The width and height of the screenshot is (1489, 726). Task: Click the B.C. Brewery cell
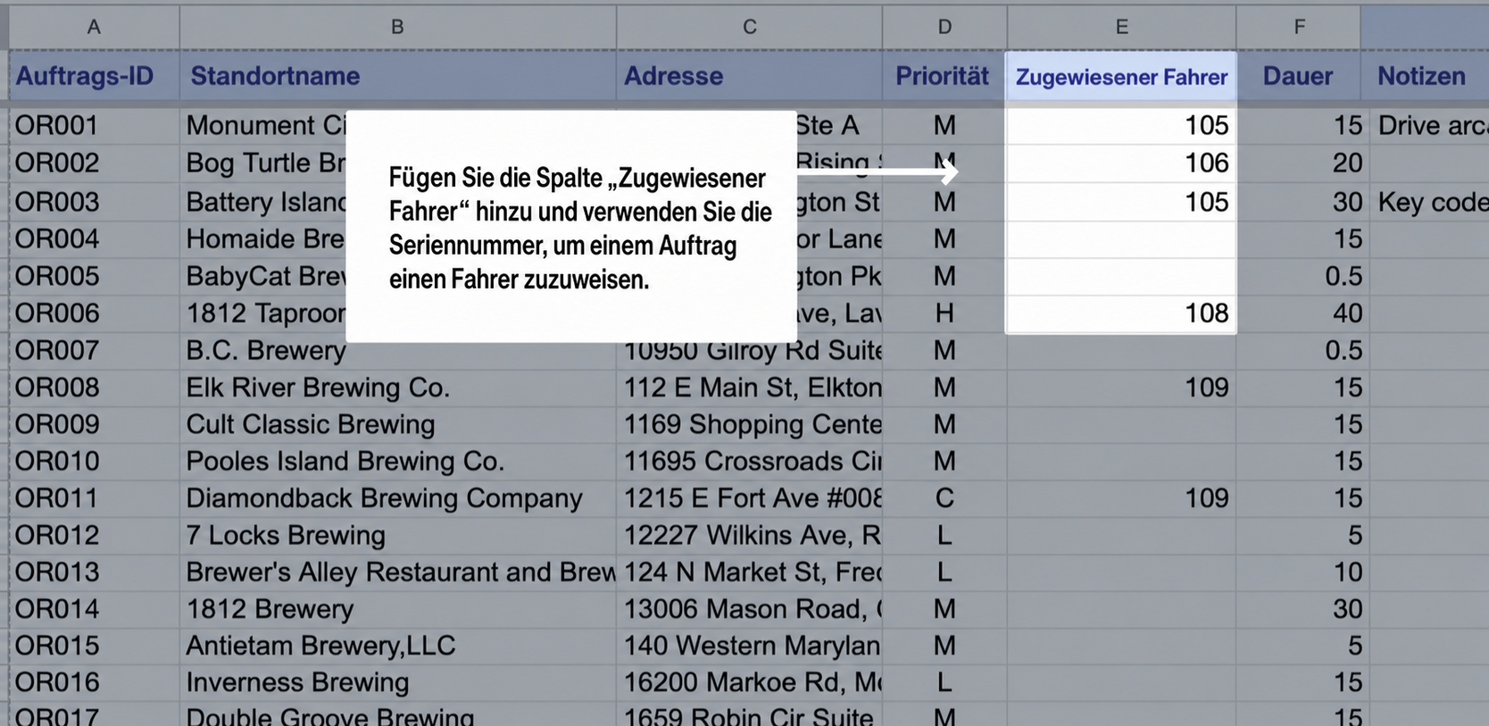[x=397, y=352]
